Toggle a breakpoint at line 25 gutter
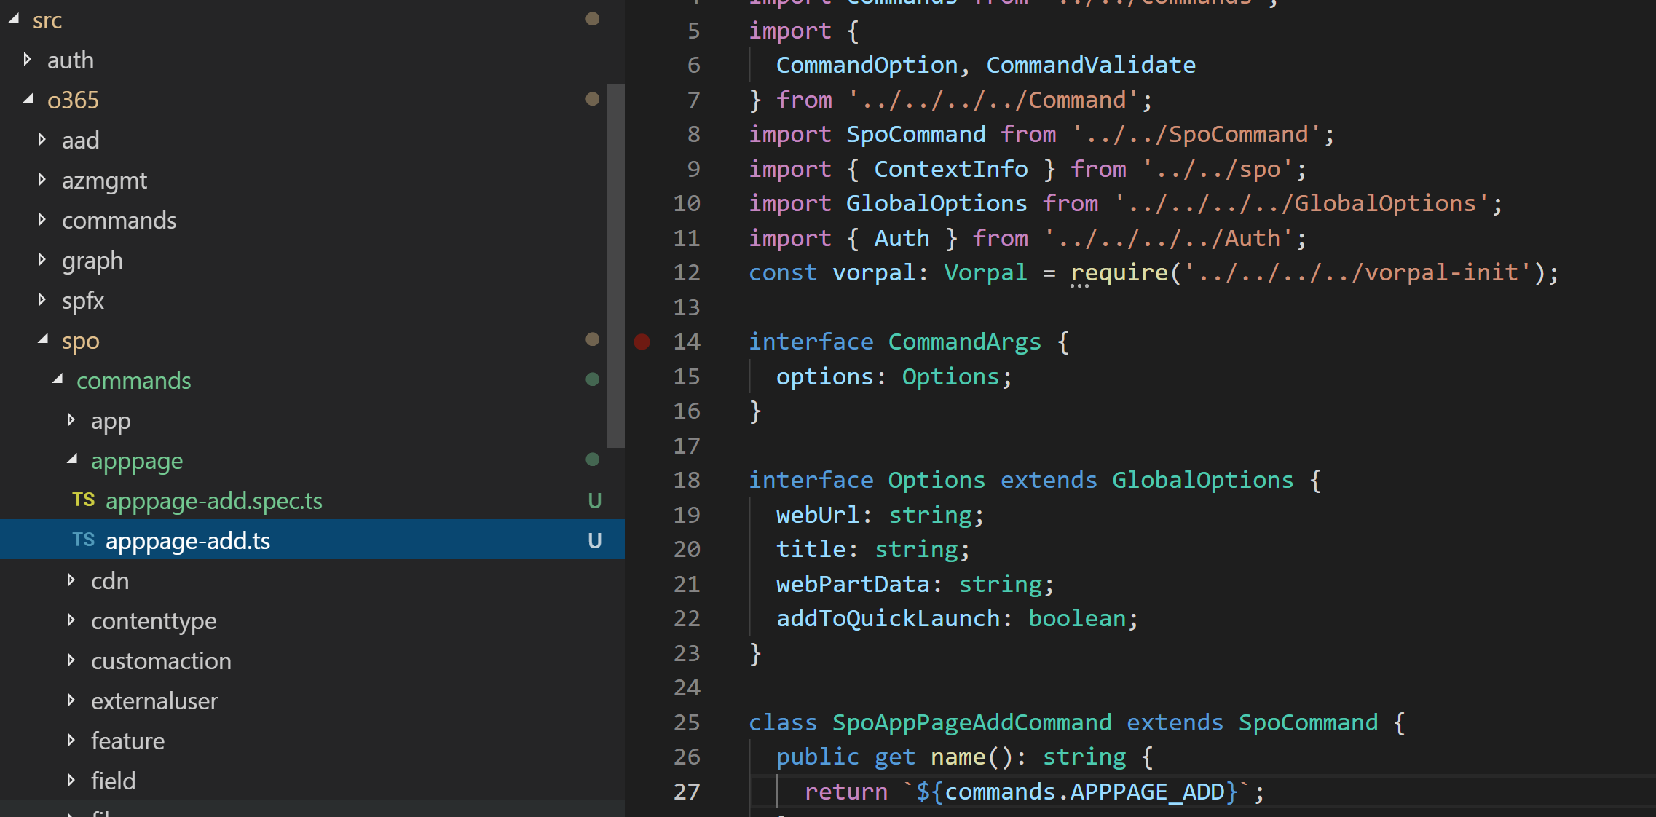Image resolution: width=1656 pixels, height=817 pixels. tap(642, 722)
